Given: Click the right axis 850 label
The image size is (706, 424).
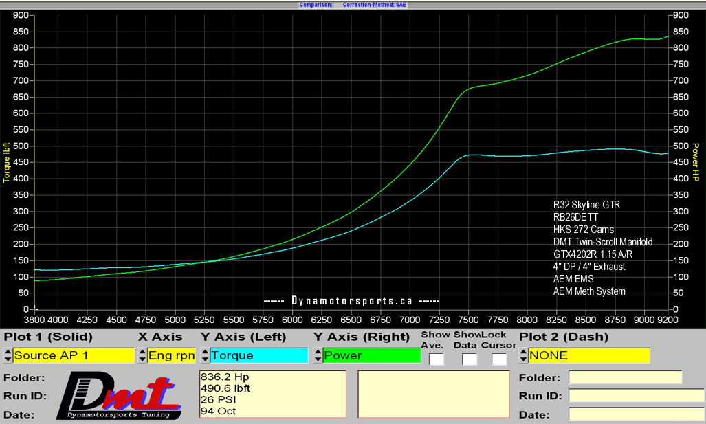Looking at the screenshot, I should point(681,32).
